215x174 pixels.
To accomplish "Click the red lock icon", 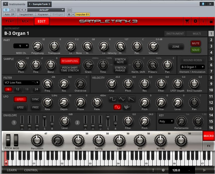I will (x=211, y=21).
